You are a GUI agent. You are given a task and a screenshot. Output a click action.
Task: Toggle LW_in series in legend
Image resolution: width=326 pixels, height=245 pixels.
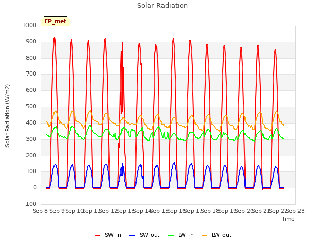181,235
